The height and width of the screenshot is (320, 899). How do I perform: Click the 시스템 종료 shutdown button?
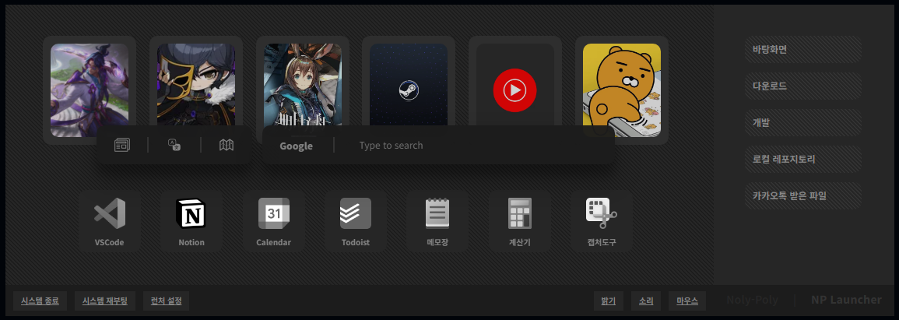tap(40, 301)
